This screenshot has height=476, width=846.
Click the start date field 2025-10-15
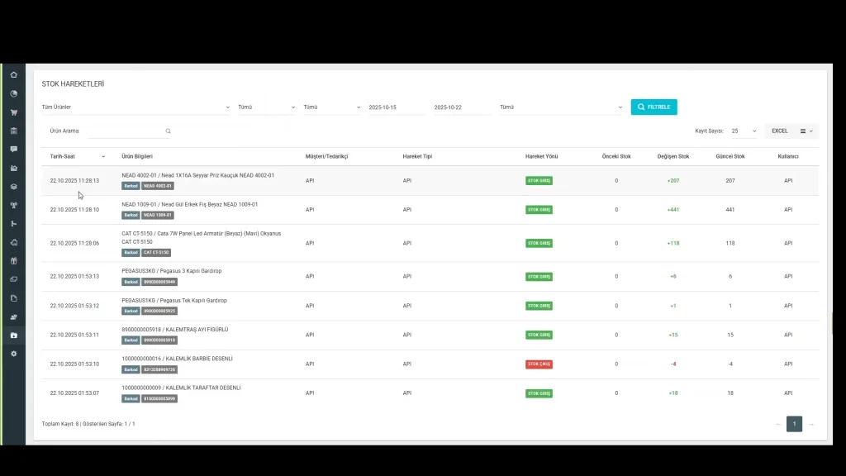point(397,107)
